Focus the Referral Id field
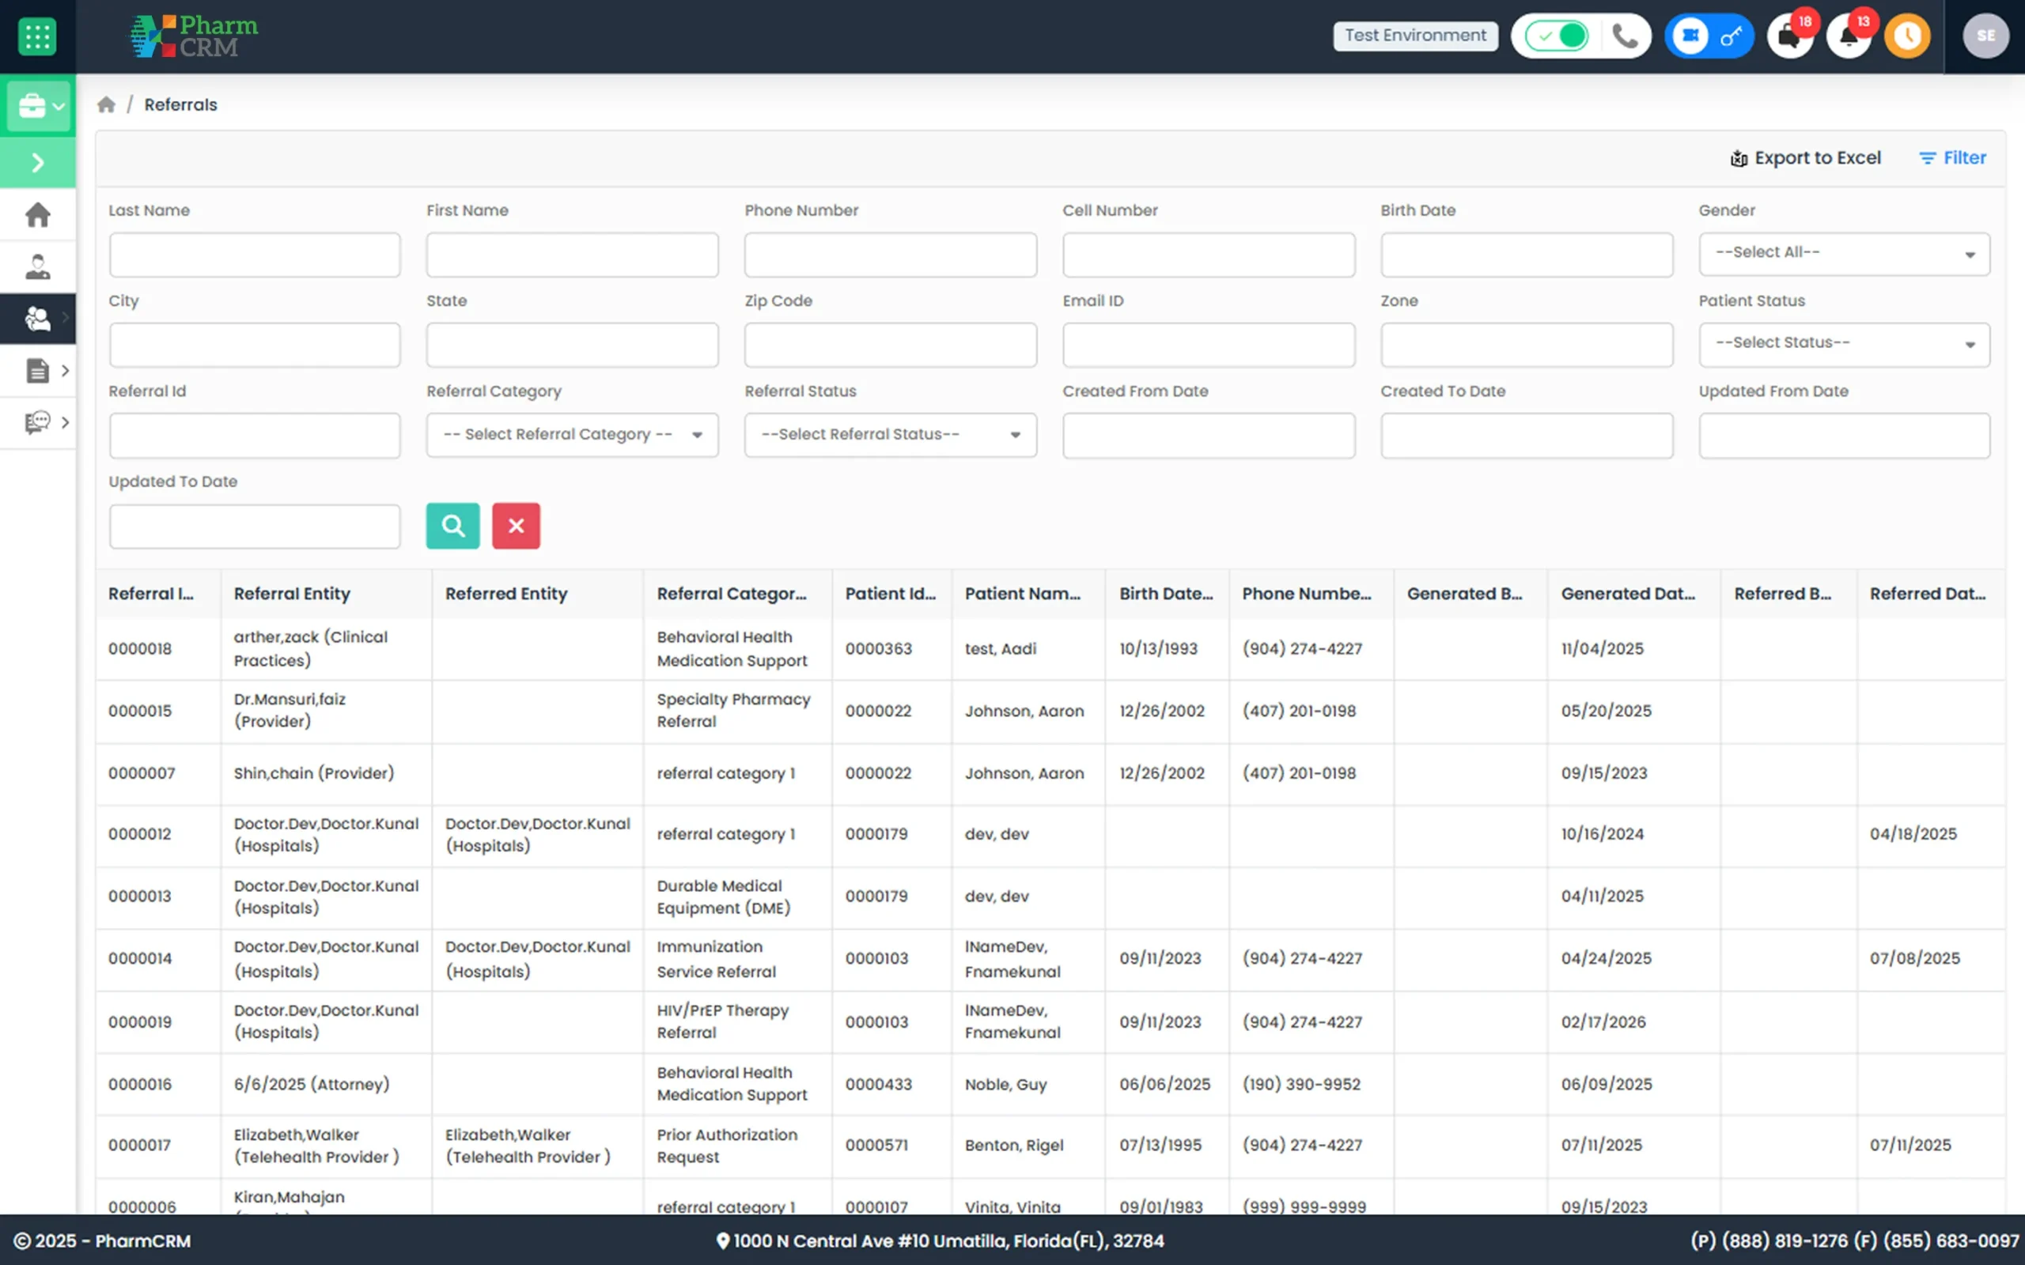Screen dimensions: 2025x1265 coord(255,435)
